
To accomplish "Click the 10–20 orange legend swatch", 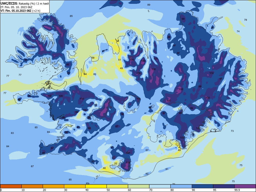I will (32, 186).
